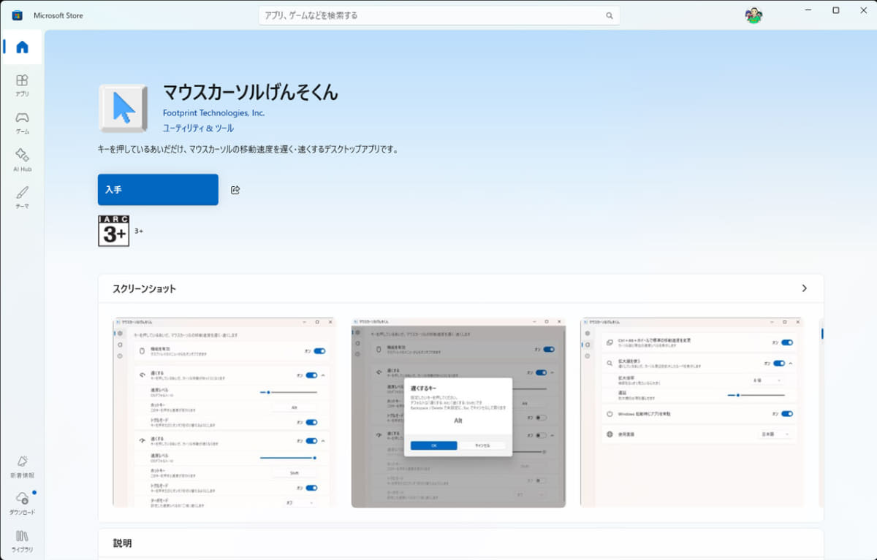Click the share icon next to 入手
This screenshot has width=877, height=560.
[235, 190]
